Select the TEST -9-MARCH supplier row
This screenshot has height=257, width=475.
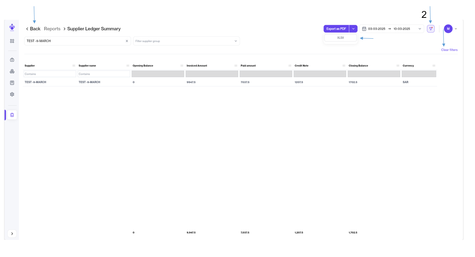pos(36,82)
